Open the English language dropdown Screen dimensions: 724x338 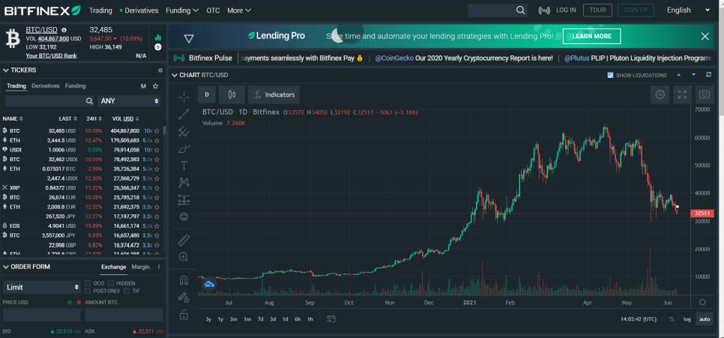click(689, 10)
